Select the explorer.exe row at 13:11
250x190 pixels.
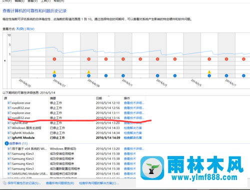pyautogui.click(x=76, y=113)
